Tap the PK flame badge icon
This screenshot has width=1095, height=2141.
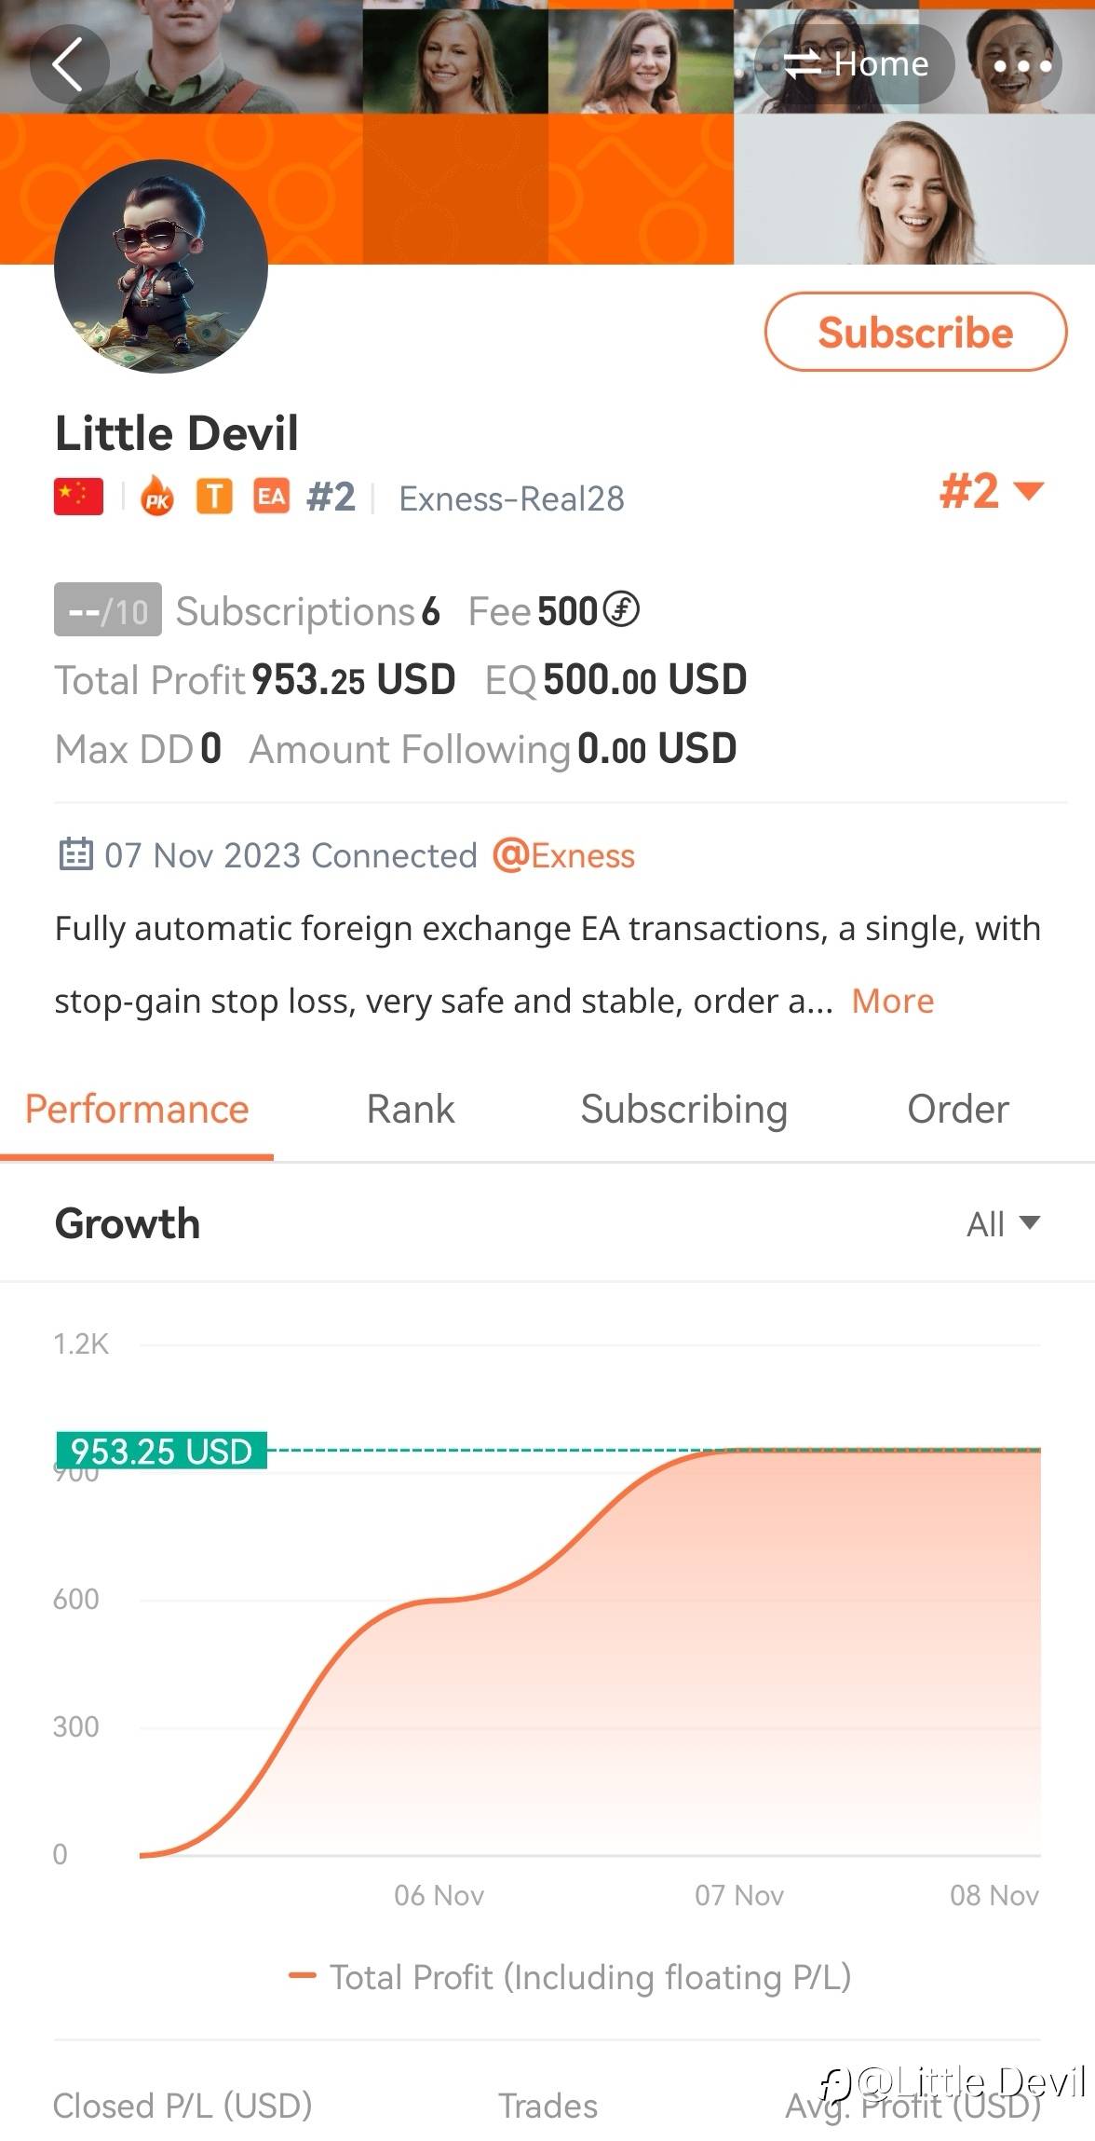coord(157,497)
